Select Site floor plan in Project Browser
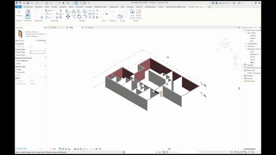Viewport: 276px width, 155px height. (x=252, y=41)
